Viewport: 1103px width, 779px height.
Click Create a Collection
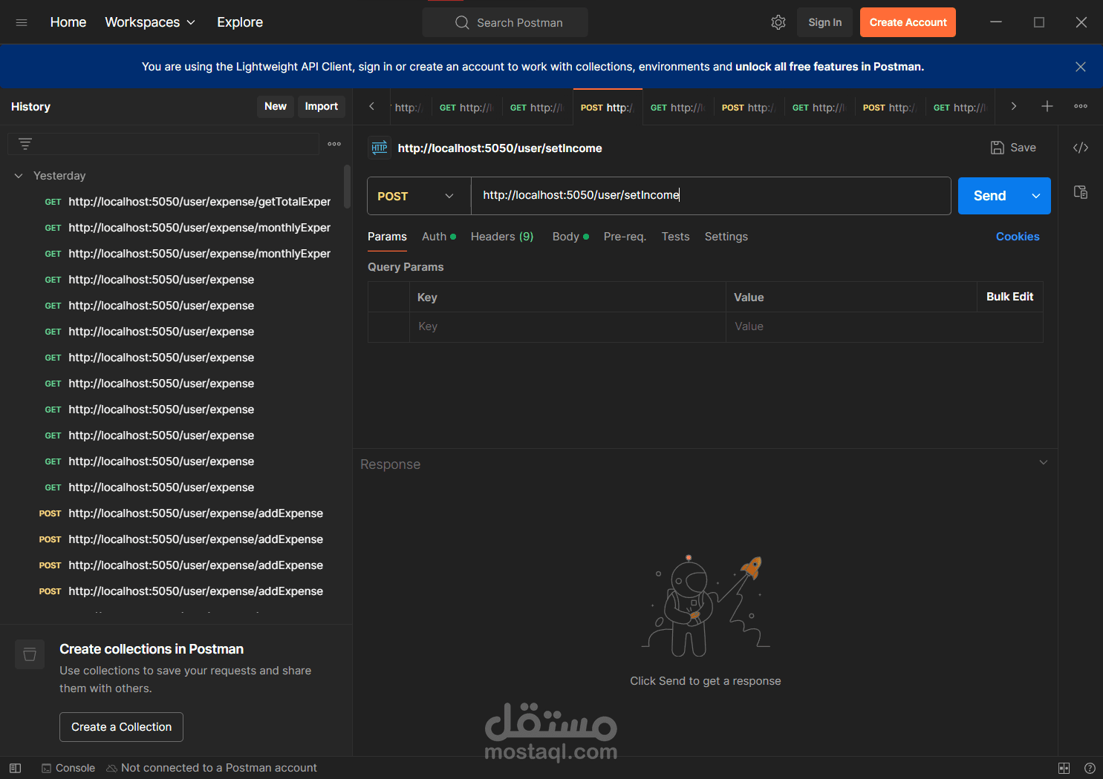tap(122, 727)
